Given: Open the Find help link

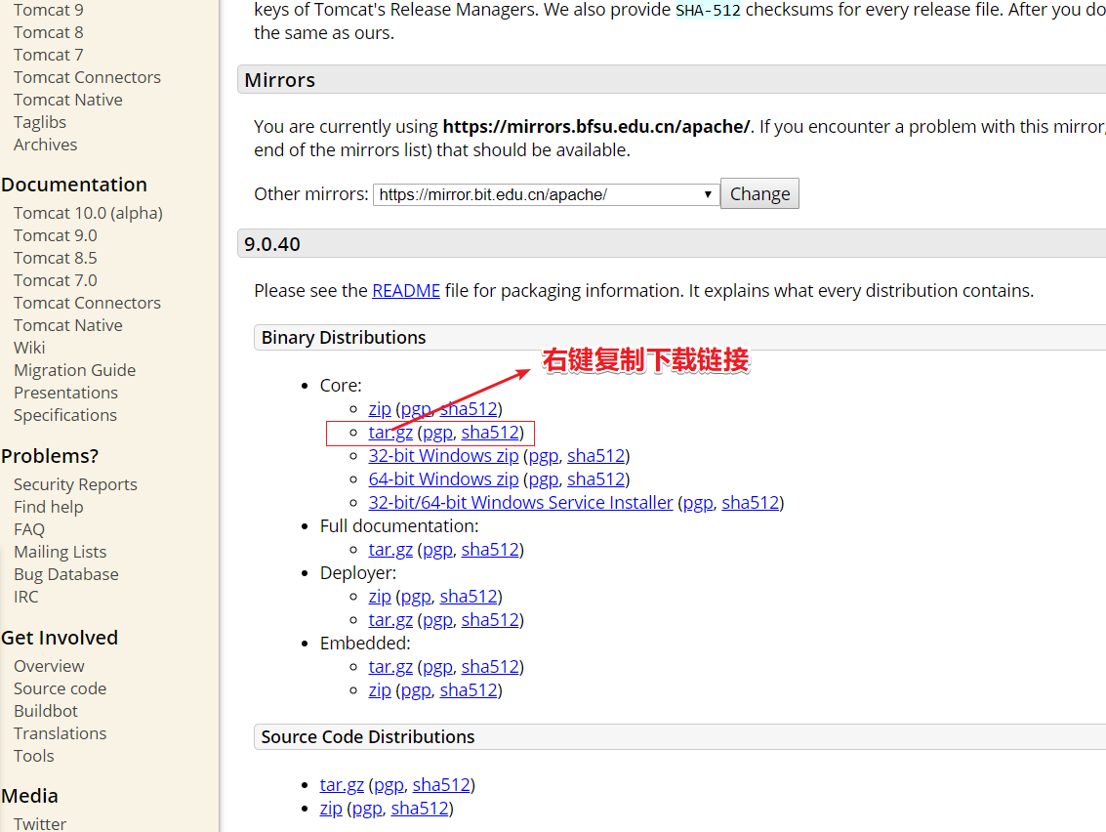Looking at the screenshot, I should pyautogui.click(x=48, y=508).
